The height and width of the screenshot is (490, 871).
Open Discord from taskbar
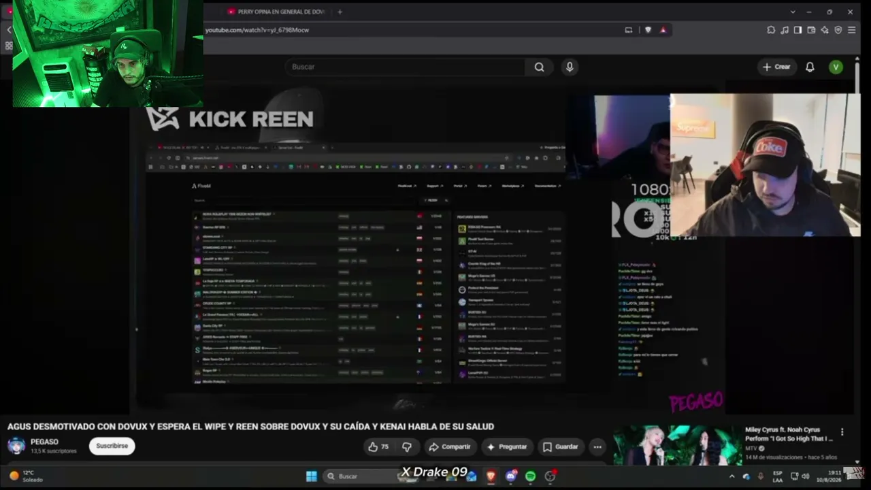pos(511,476)
